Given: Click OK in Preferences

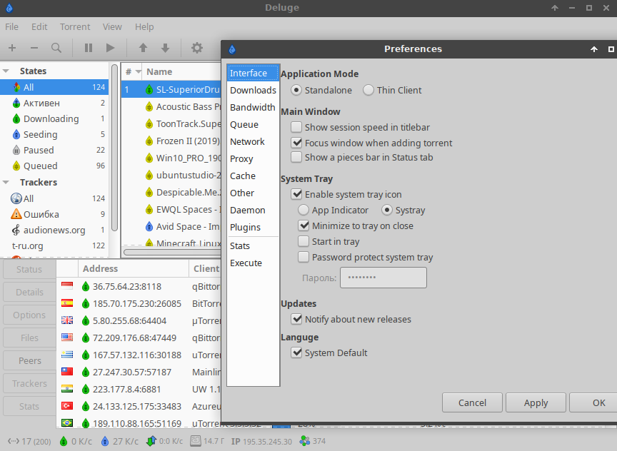Looking at the screenshot, I should click(x=593, y=402).
